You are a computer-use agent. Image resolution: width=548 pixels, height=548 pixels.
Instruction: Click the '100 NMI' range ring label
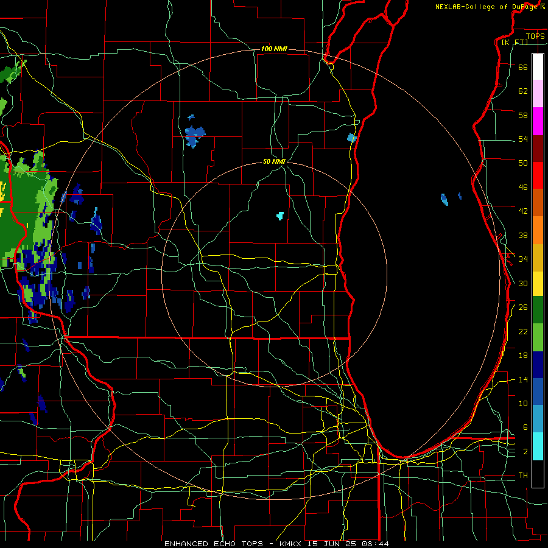click(x=274, y=49)
